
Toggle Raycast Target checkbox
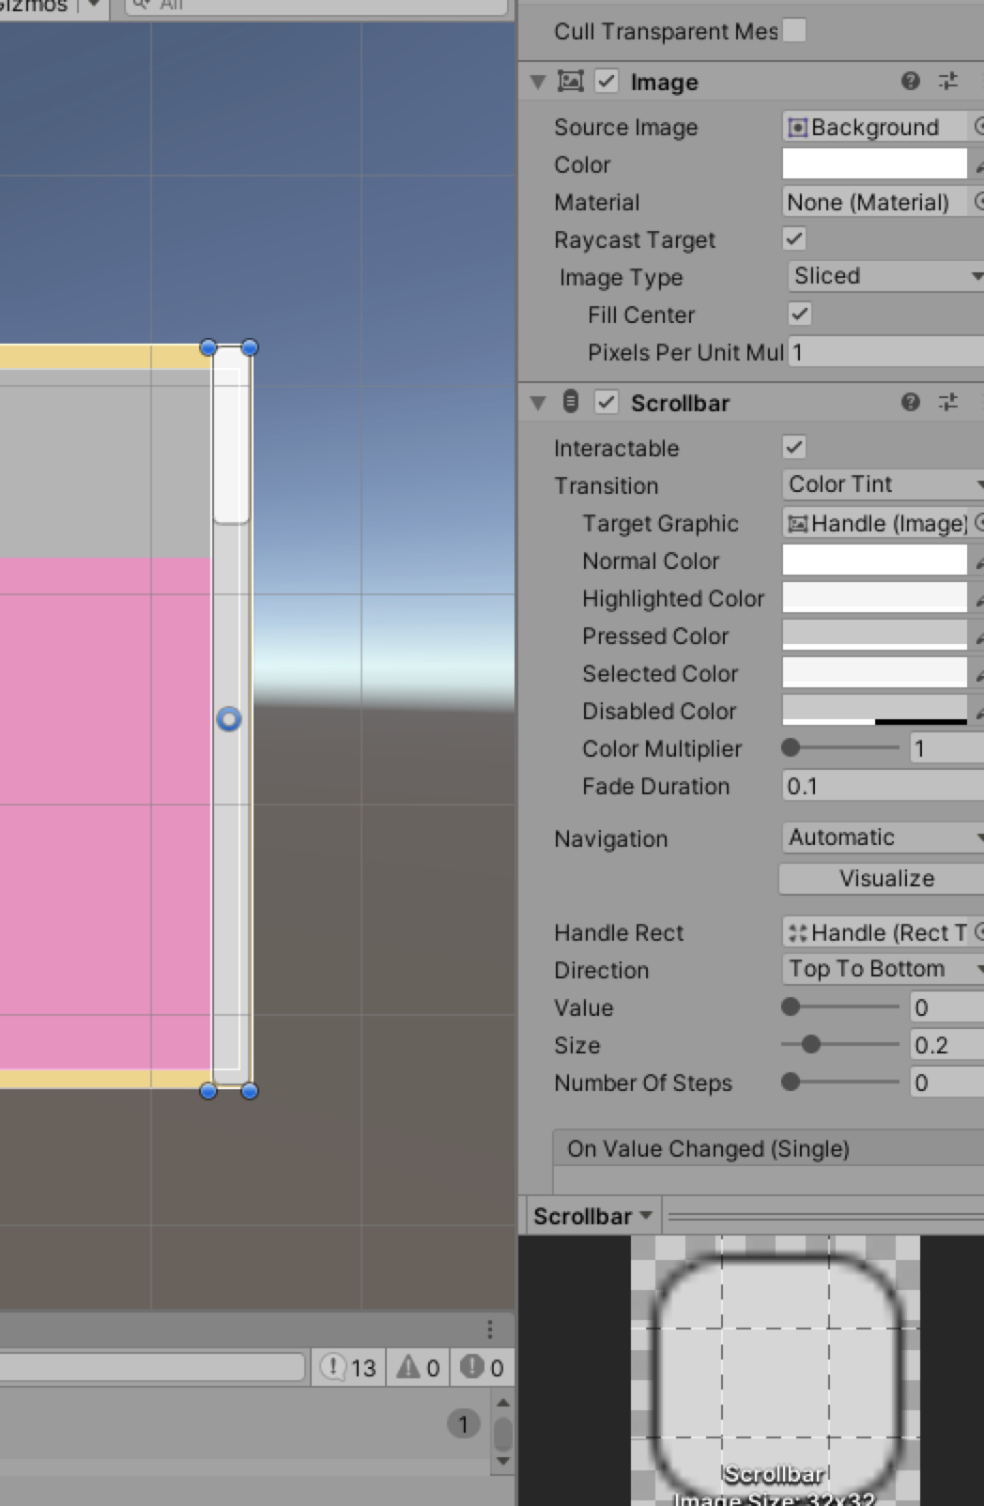pyautogui.click(x=794, y=238)
